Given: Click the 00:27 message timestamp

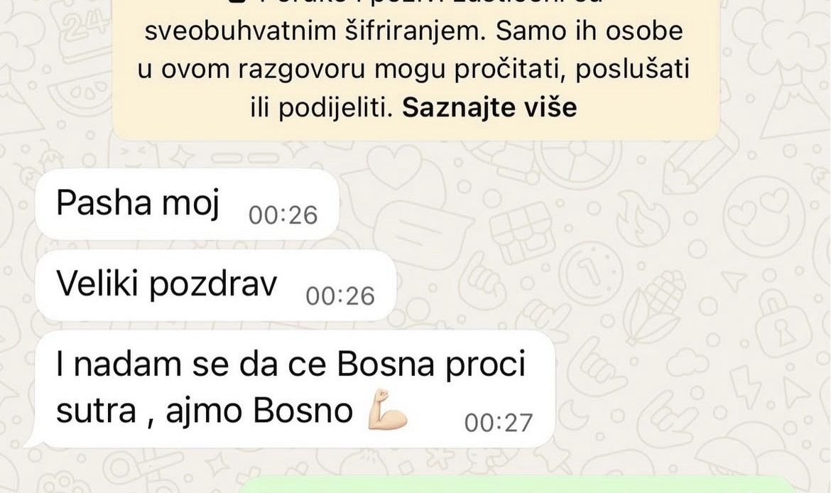Looking at the screenshot, I should tap(498, 423).
